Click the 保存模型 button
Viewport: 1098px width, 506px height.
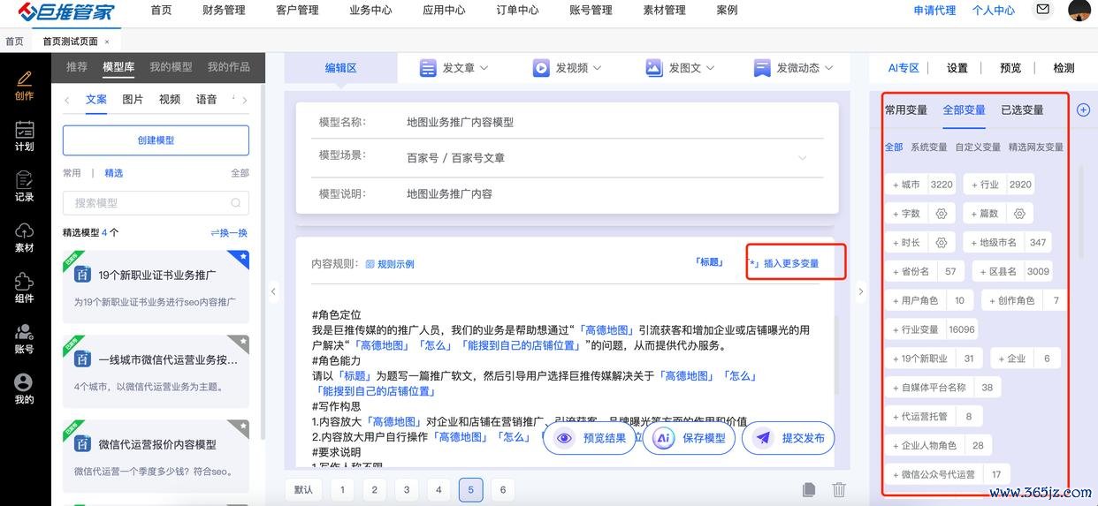click(x=689, y=438)
